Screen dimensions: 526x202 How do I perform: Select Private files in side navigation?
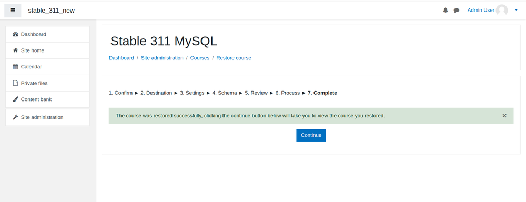pos(48,83)
